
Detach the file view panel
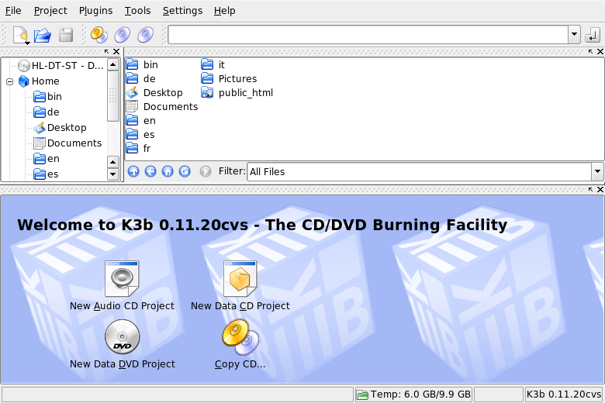(590, 51)
